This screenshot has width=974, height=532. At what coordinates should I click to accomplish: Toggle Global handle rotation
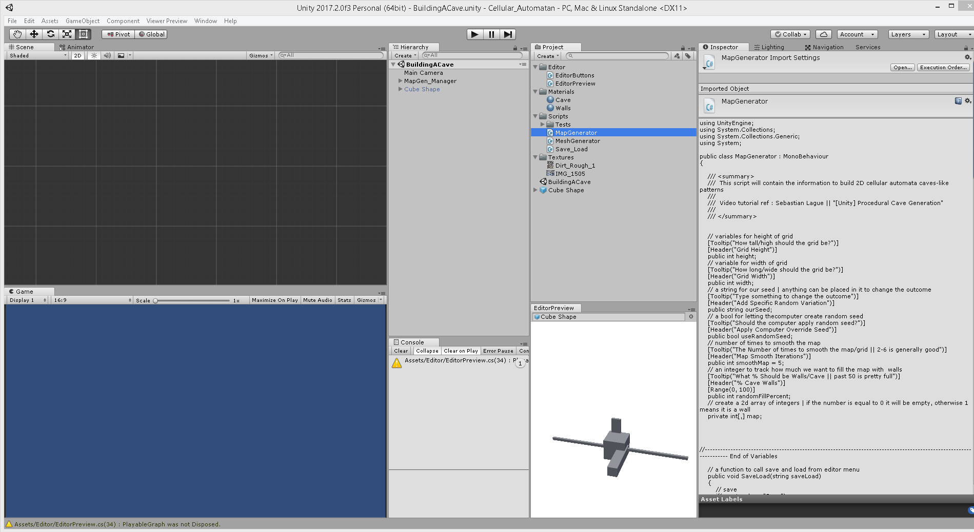[x=151, y=34]
